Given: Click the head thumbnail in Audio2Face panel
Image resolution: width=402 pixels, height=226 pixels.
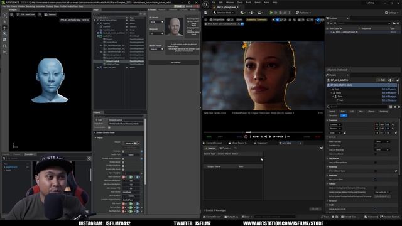Looking at the screenshot, I should click(x=174, y=26).
